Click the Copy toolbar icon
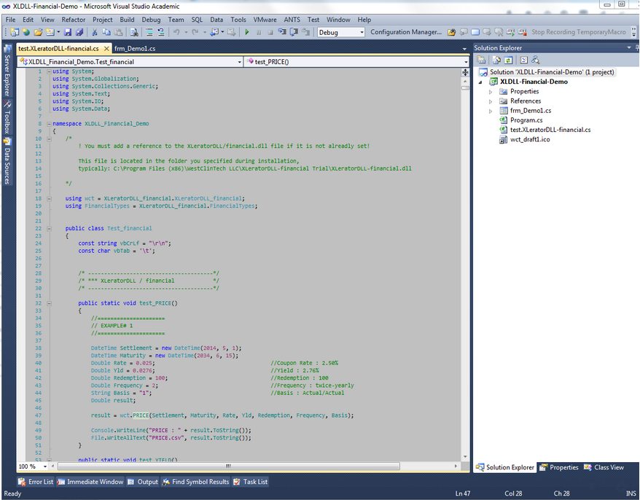 click(106, 32)
